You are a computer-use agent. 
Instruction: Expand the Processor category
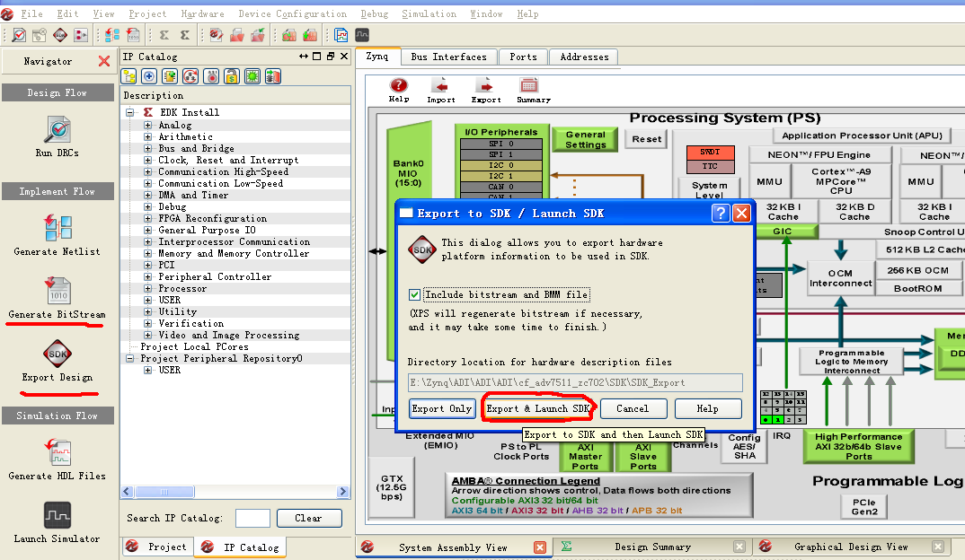147,288
